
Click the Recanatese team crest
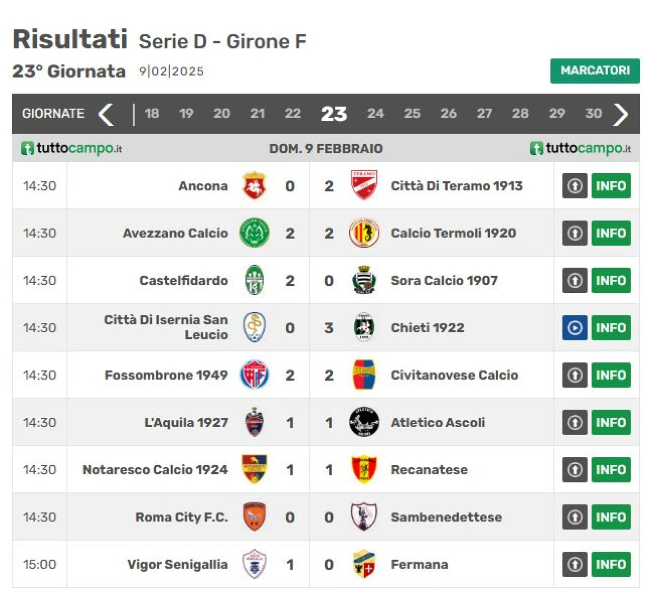click(x=364, y=469)
